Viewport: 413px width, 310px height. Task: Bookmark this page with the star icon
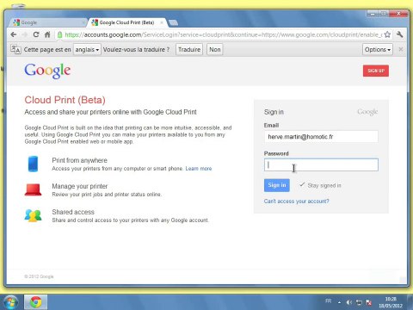point(387,34)
